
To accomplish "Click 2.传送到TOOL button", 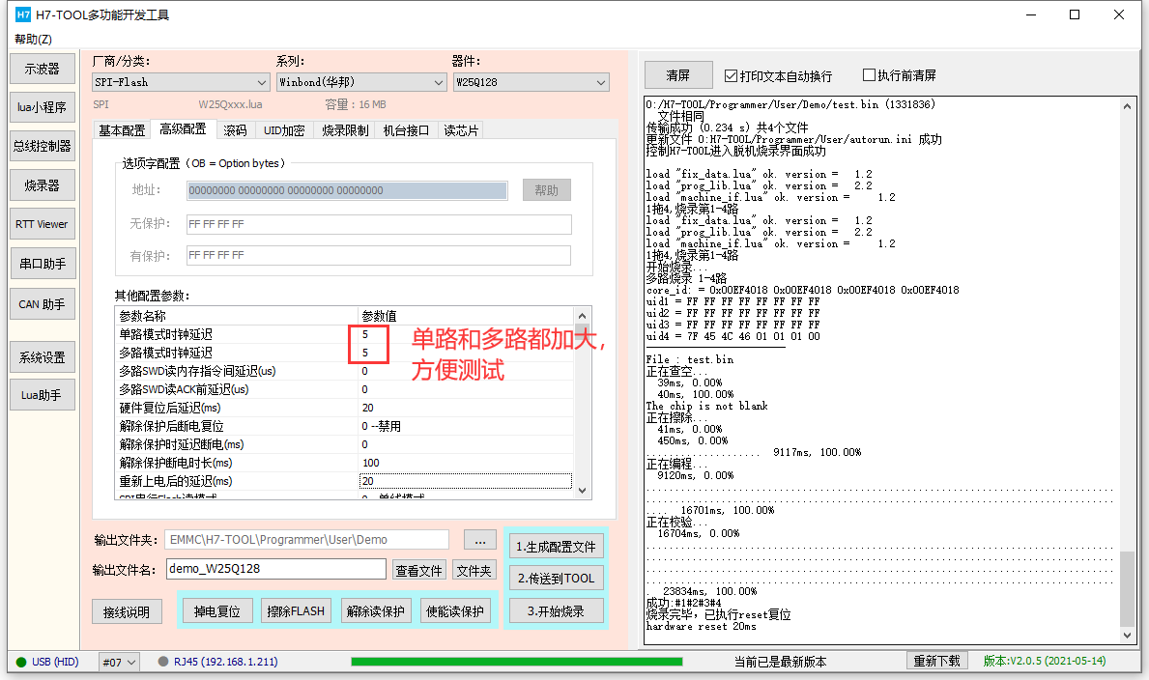I will tap(557, 579).
